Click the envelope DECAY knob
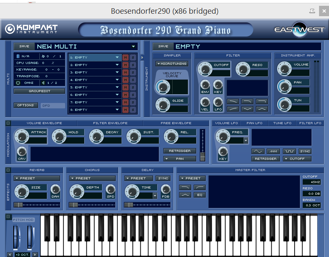The width and height of the screenshot is (329, 257). click(x=96, y=136)
